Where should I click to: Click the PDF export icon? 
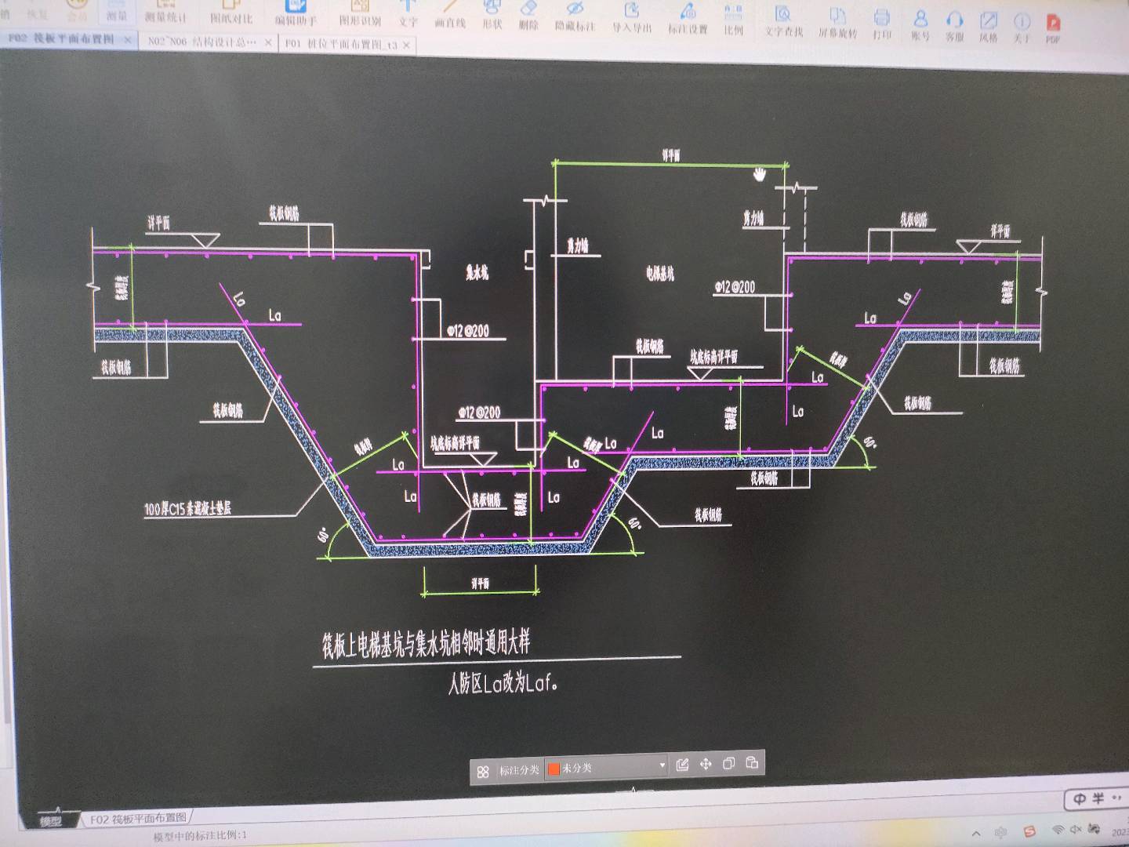coord(1053,29)
